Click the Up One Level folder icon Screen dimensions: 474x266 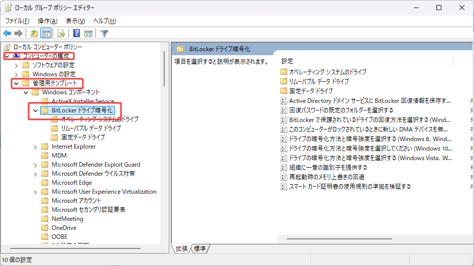pyautogui.click(x=34, y=34)
